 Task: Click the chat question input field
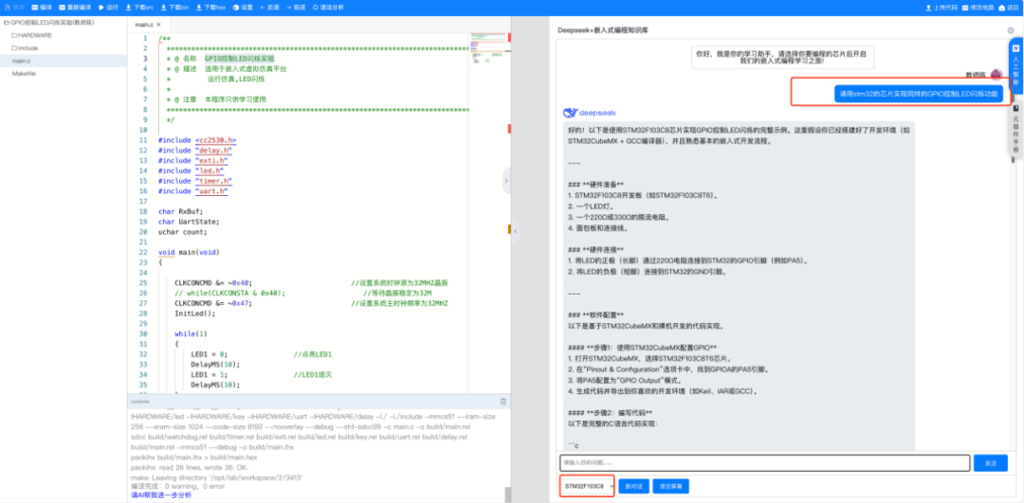(x=765, y=462)
